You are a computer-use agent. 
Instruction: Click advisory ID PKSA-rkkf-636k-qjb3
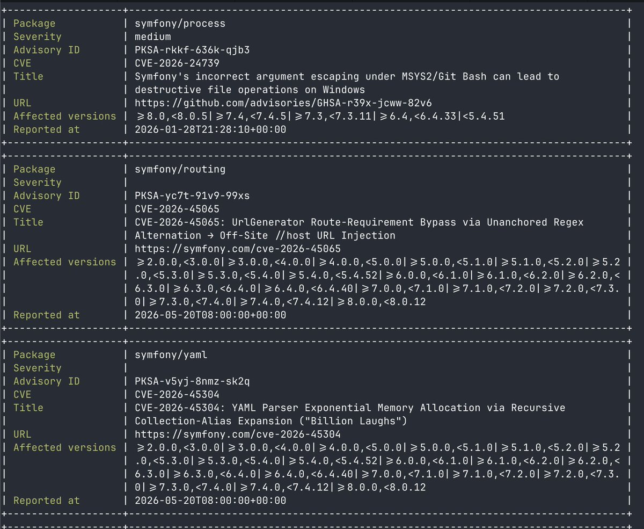click(192, 50)
